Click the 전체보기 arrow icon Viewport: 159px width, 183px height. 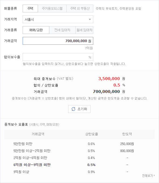[154, 175]
